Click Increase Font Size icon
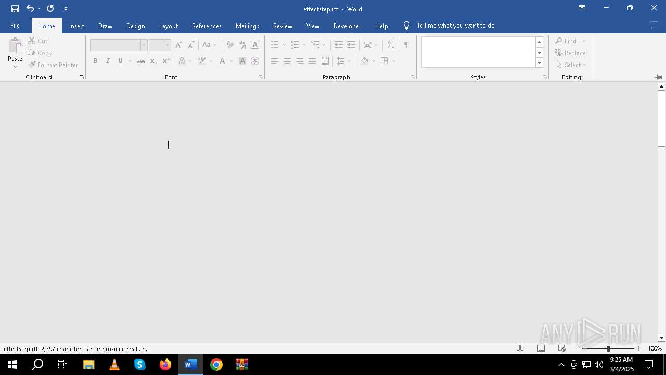 point(178,45)
